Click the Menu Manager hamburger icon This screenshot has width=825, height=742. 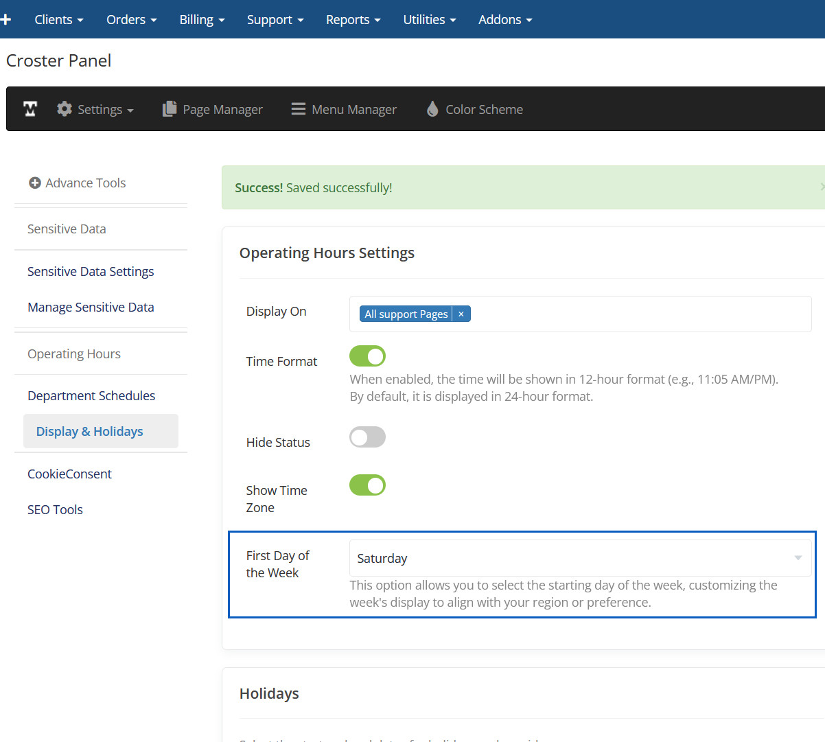(298, 109)
